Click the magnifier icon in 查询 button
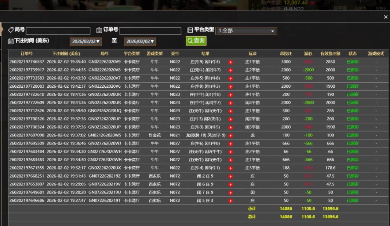 pos(190,41)
